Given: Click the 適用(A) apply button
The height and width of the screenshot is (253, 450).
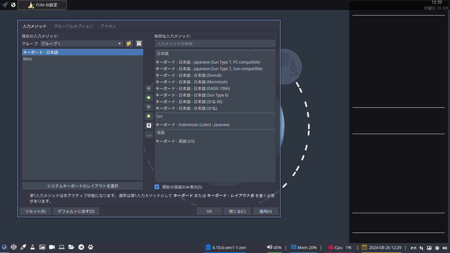Looking at the screenshot, I should tap(266, 211).
